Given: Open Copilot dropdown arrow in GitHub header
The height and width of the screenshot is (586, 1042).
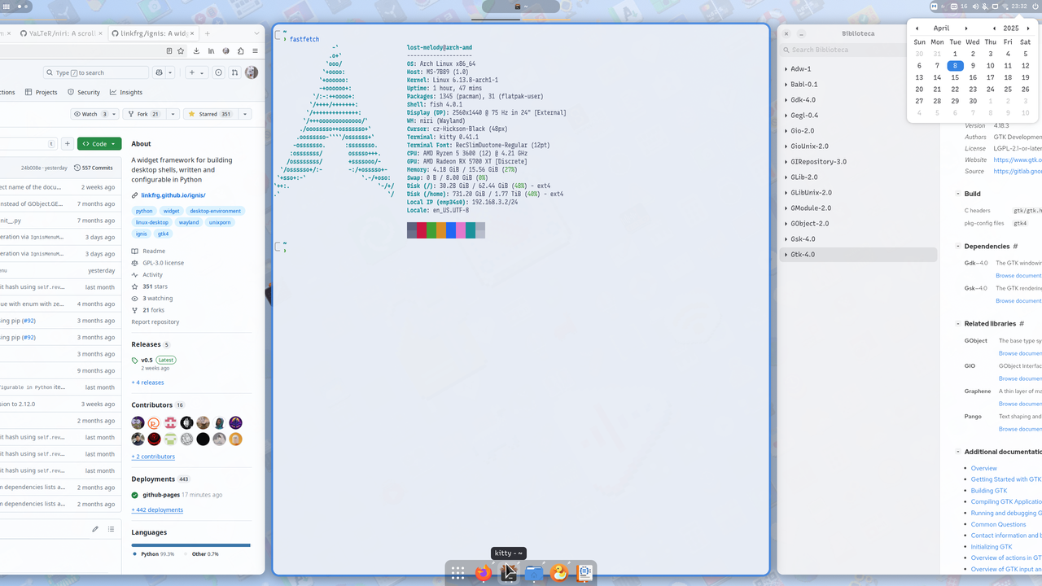Looking at the screenshot, I should [x=170, y=72].
